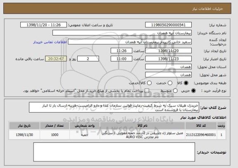Screen dimensions: 238x168
Task: Click the buyer notes text area
Action: (x=114, y=152)
